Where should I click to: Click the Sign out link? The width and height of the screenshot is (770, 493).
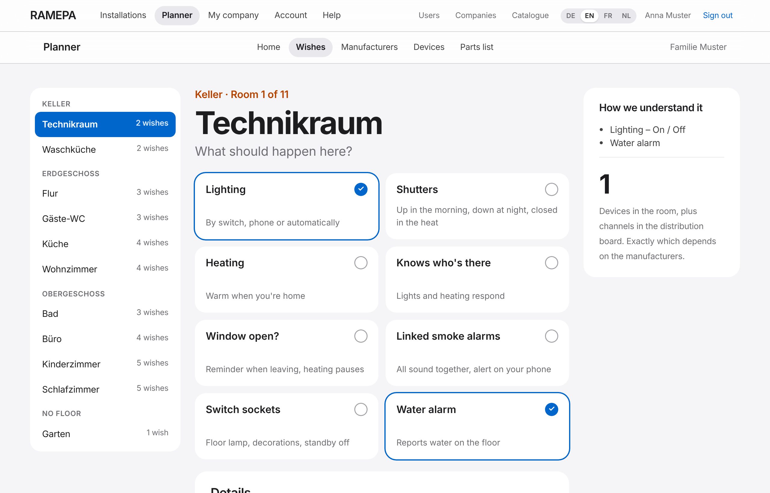coord(717,15)
